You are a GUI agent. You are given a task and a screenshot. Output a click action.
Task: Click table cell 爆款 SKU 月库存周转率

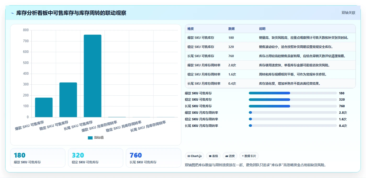pos(204,65)
